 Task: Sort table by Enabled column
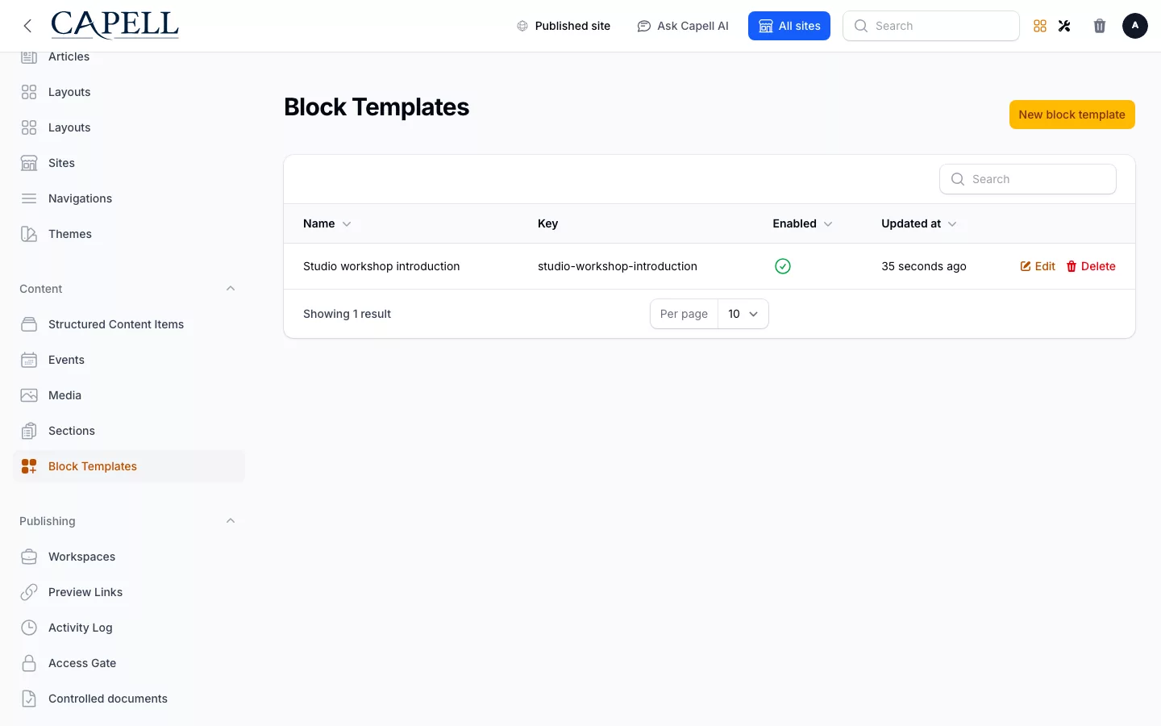coord(802,223)
